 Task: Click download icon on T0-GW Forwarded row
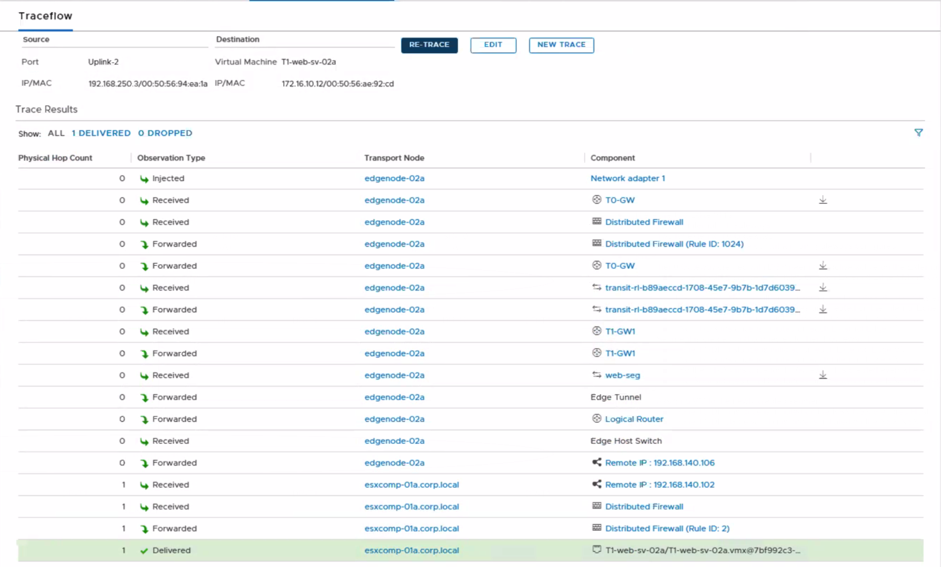823,266
